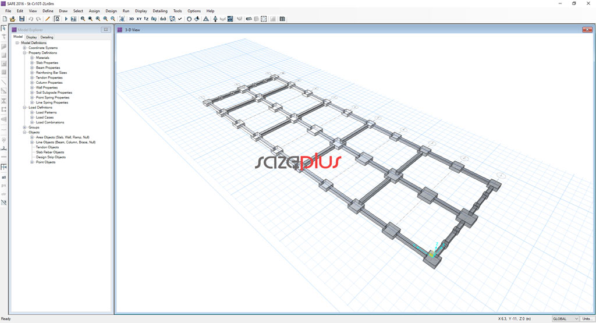Click the Units button in status bar

[x=587, y=319]
